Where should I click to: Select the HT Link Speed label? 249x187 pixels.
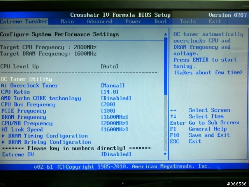click(22, 130)
